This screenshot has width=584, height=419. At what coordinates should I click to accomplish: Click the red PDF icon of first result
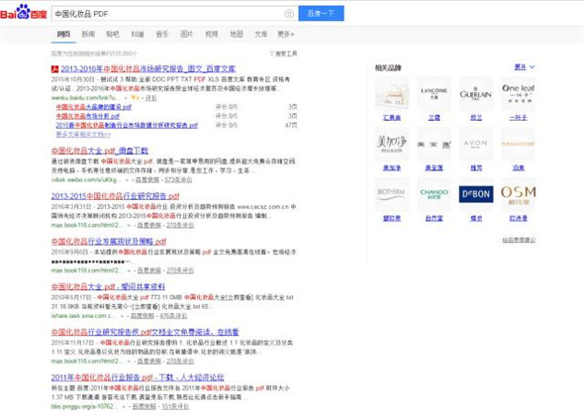tap(54, 69)
